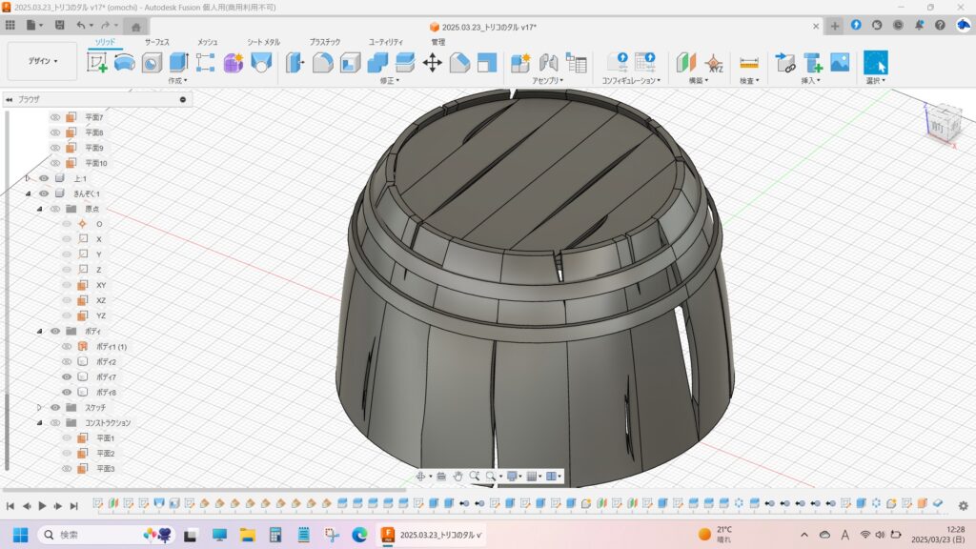
Task: Select the Insert Canvas image icon
Action: (840, 63)
